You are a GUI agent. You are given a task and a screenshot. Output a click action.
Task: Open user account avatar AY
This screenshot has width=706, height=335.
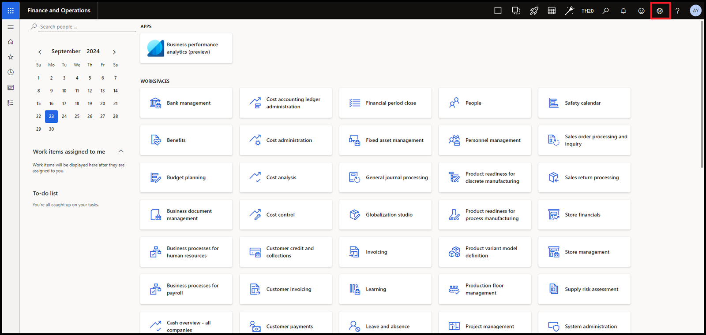[695, 11]
